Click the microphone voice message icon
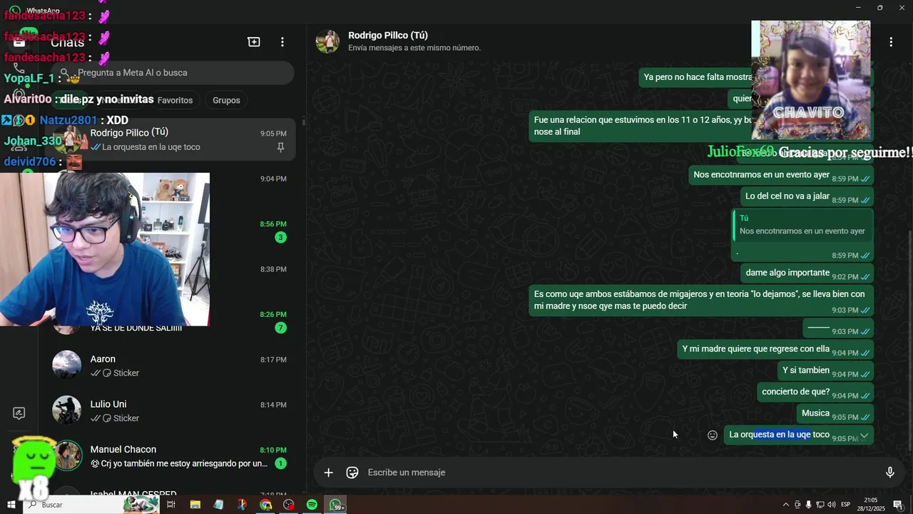 890,472
